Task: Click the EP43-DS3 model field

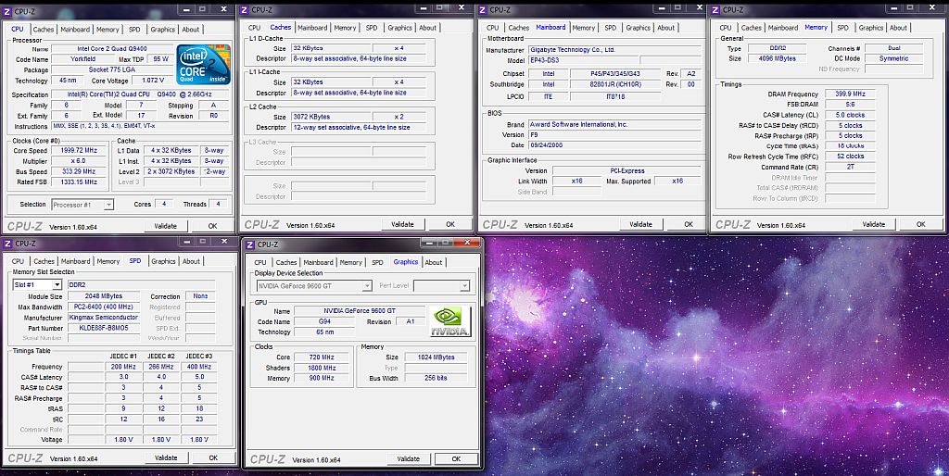Action: [582, 61]
